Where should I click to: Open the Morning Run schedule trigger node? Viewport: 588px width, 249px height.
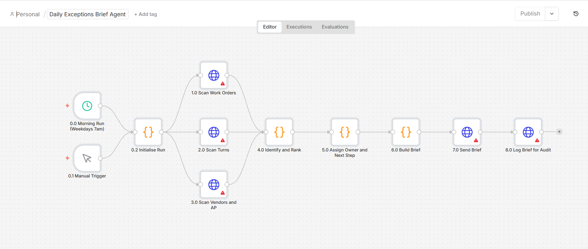[x=87, y=106]
